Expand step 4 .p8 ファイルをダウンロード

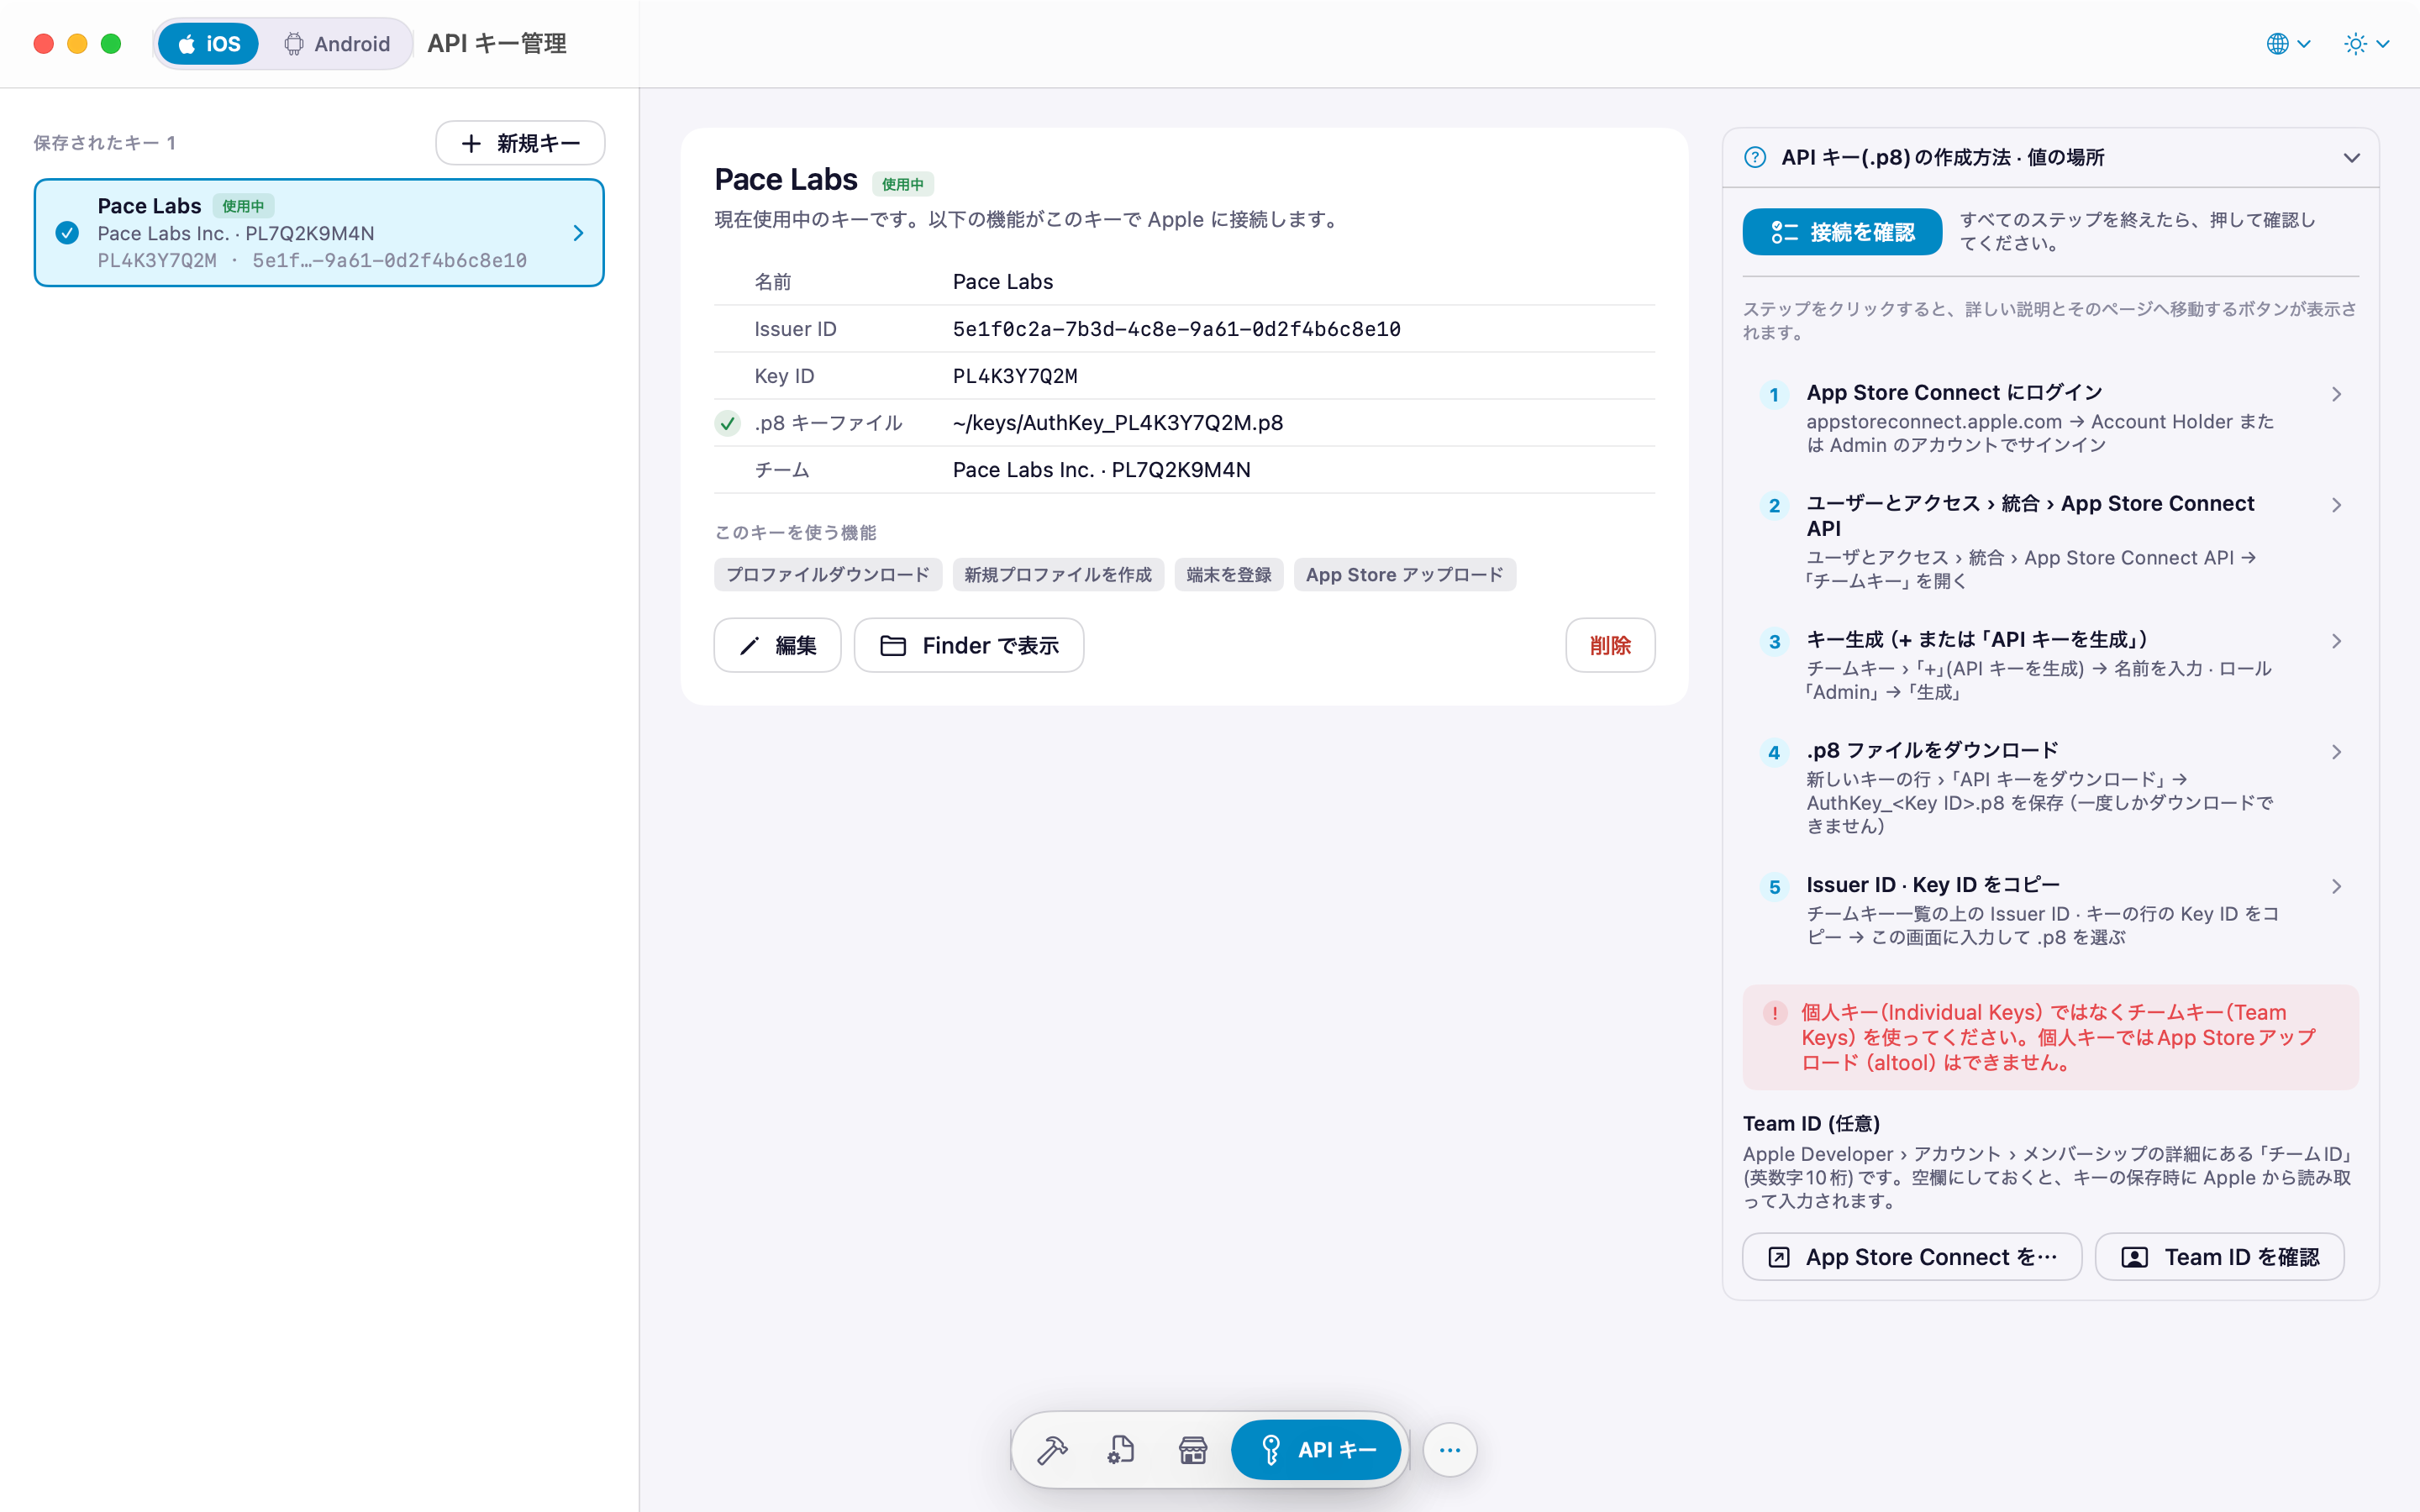click(2050, 787)
